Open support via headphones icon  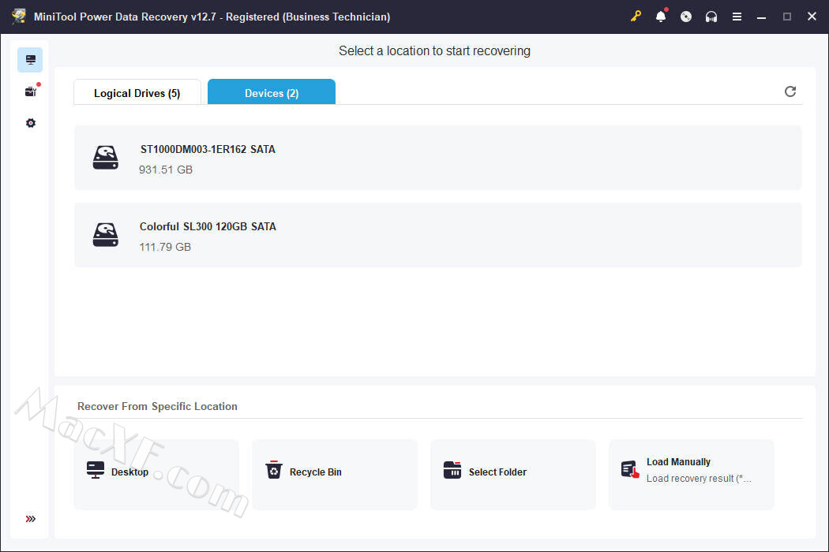point(711,17)
